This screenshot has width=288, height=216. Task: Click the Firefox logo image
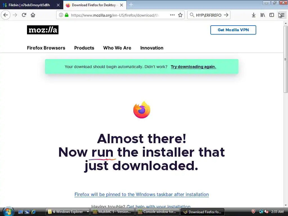point(142,110)
